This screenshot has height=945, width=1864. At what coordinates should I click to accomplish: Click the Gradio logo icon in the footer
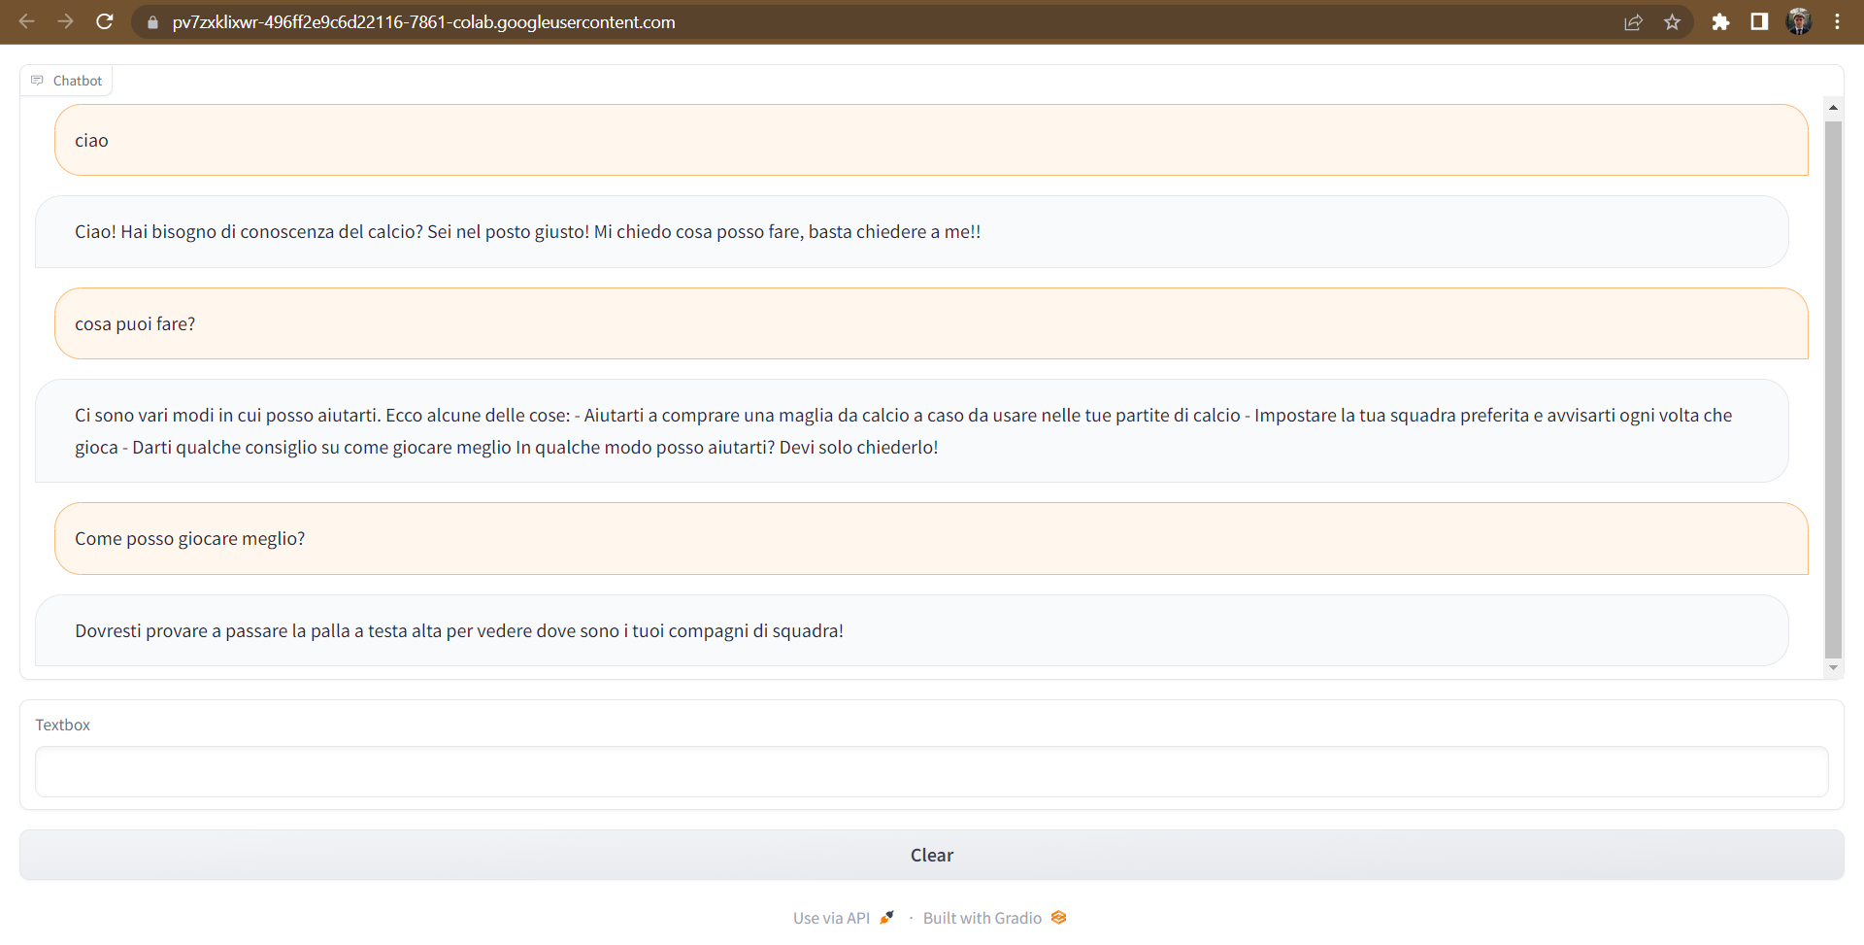tap(1059, 917)
